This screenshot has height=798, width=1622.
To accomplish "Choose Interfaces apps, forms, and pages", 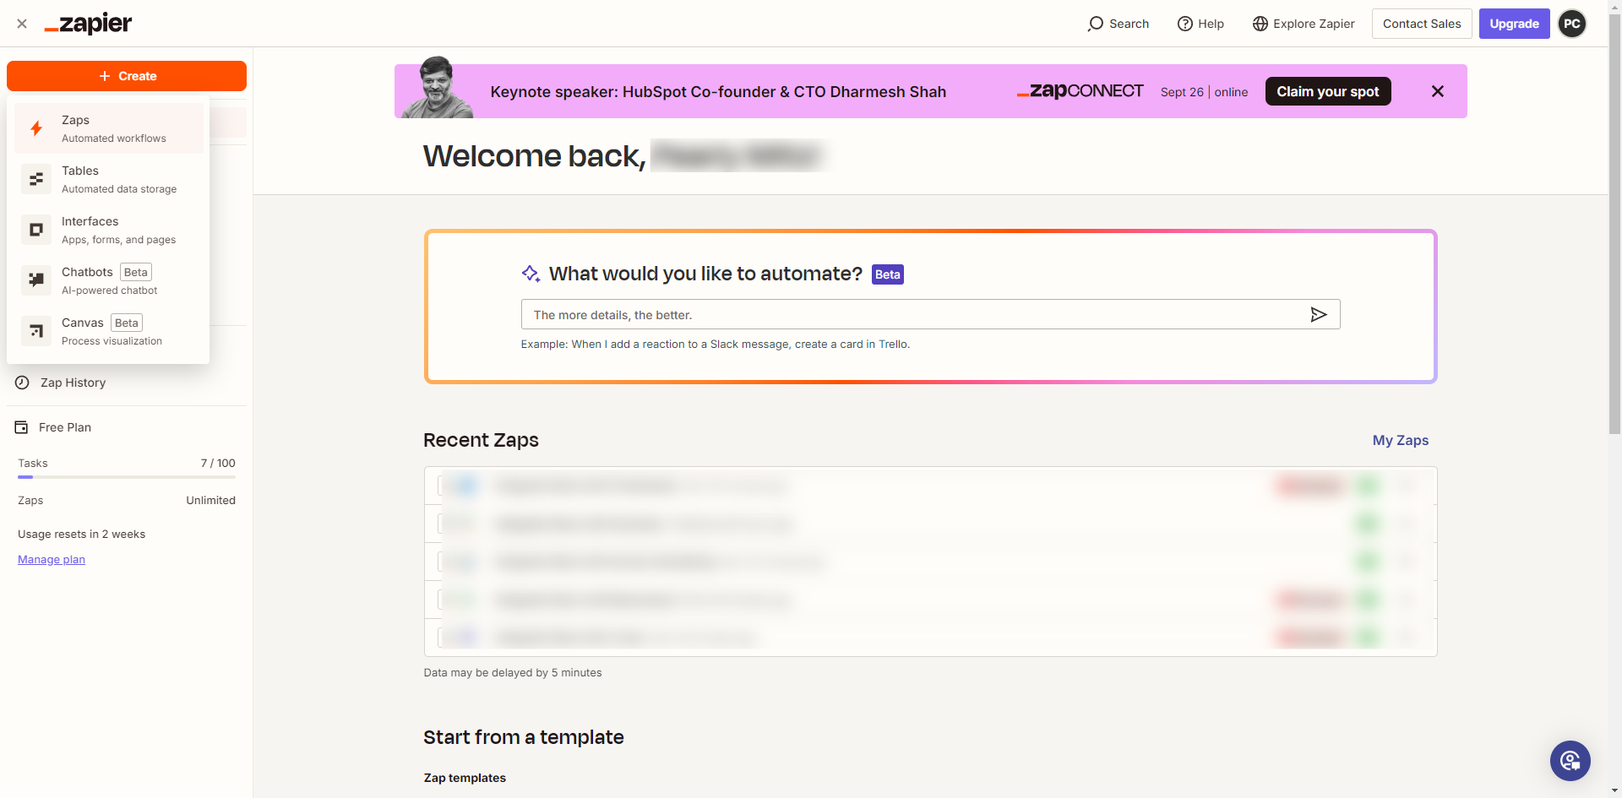I will point(109,230).
